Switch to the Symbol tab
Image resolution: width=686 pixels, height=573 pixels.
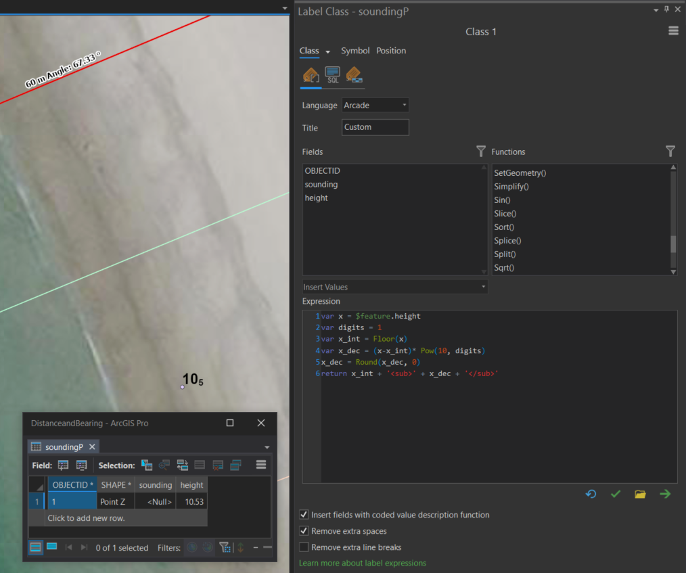pyautogui.click(x=355, y=50)
